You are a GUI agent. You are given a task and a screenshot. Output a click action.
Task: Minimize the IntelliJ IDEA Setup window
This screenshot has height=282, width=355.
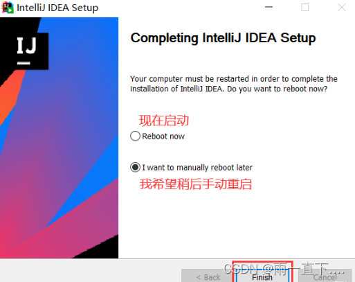268,8
